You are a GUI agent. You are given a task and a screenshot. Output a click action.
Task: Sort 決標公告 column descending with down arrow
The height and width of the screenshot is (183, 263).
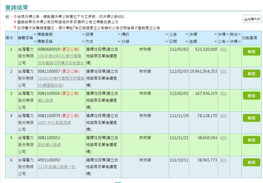point(227,42)
